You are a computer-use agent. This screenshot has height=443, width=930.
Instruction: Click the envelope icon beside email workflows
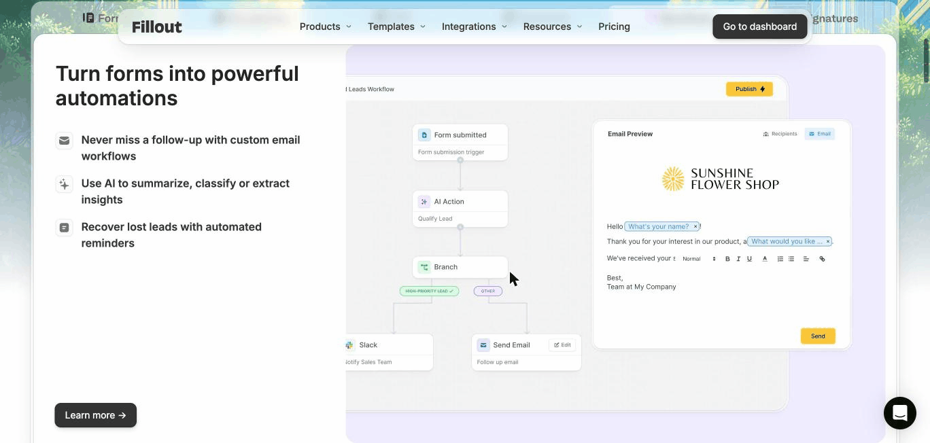(64, 141)
